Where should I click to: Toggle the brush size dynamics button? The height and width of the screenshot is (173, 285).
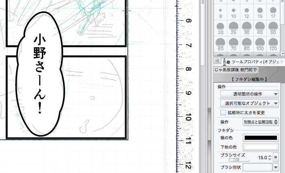tap(276, 158)
